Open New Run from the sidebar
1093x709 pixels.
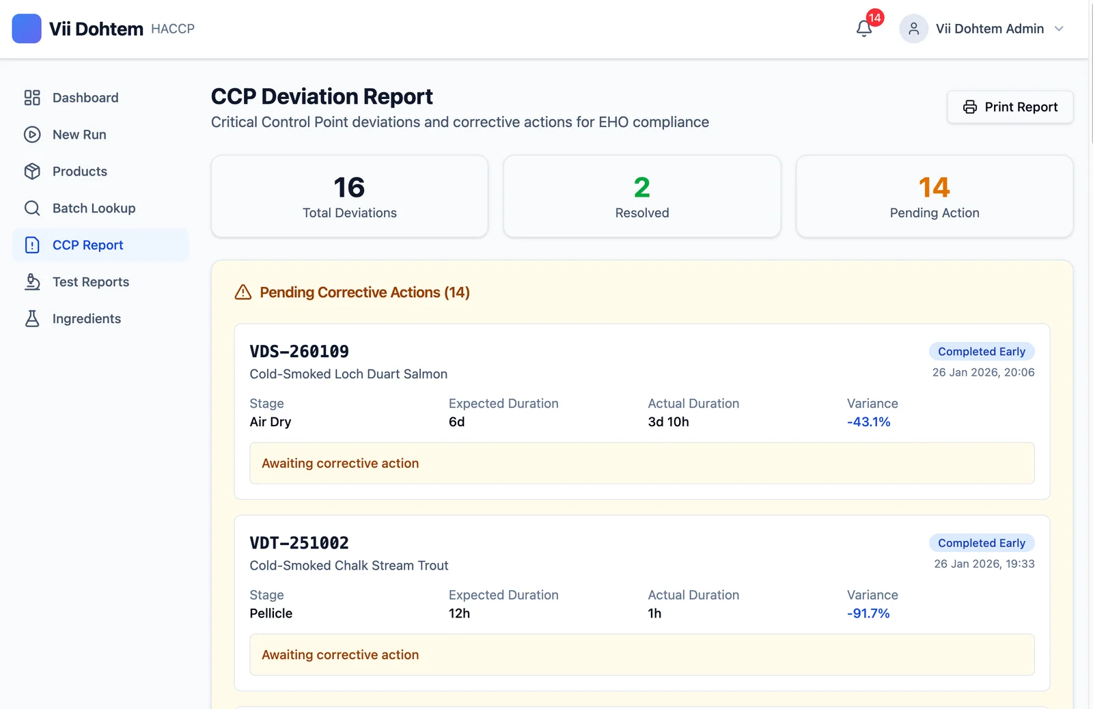(100, 135)
